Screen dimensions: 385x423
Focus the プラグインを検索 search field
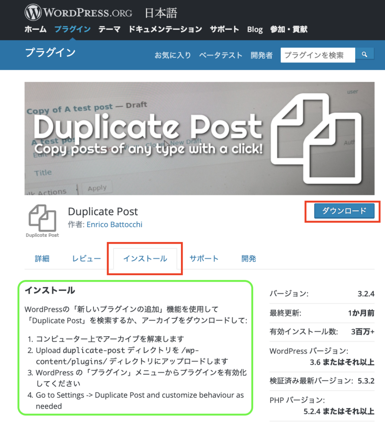(x=318, y=55)
